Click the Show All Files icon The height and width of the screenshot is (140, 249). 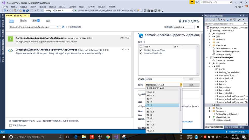click(x=235, y=20)
